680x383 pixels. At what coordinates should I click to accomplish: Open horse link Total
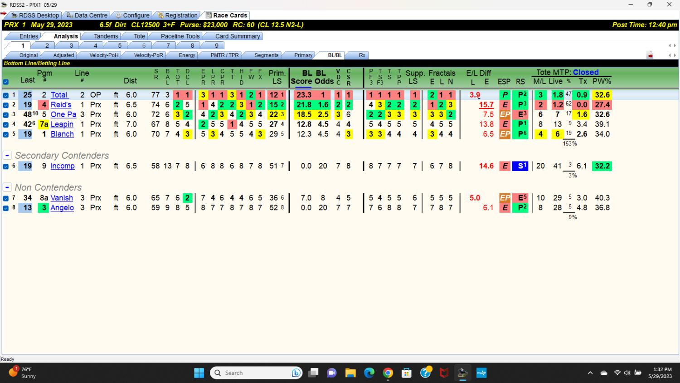pyautogui.click(x=59, y=95)
